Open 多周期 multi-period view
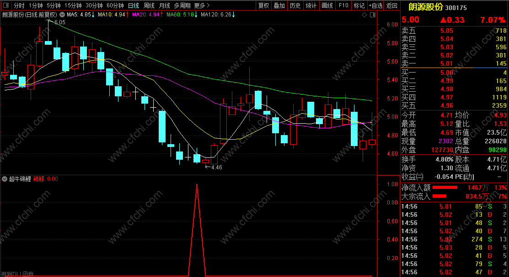The height and width of the screenshot is (277, 509). [182, 5]
